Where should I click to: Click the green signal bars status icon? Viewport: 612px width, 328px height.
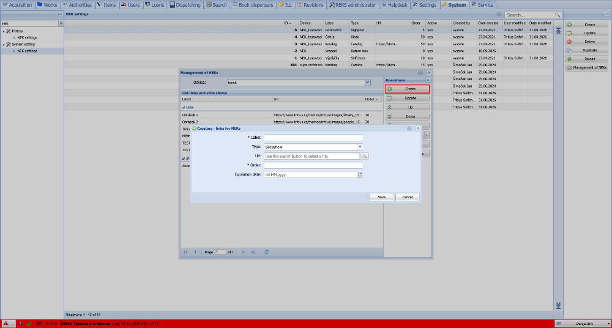[29, 324]
